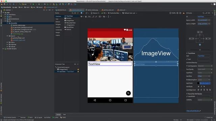Select the Containers palette category
Viewport: 216px width, 121px height.
point(59,30)
